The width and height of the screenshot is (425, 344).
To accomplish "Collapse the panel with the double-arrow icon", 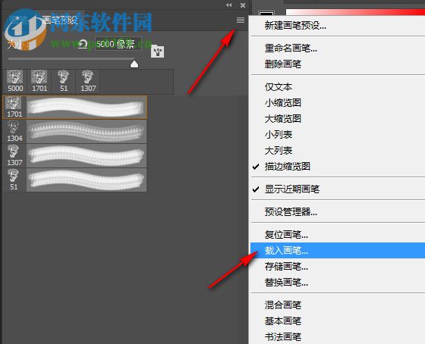I will click(229, 5).
